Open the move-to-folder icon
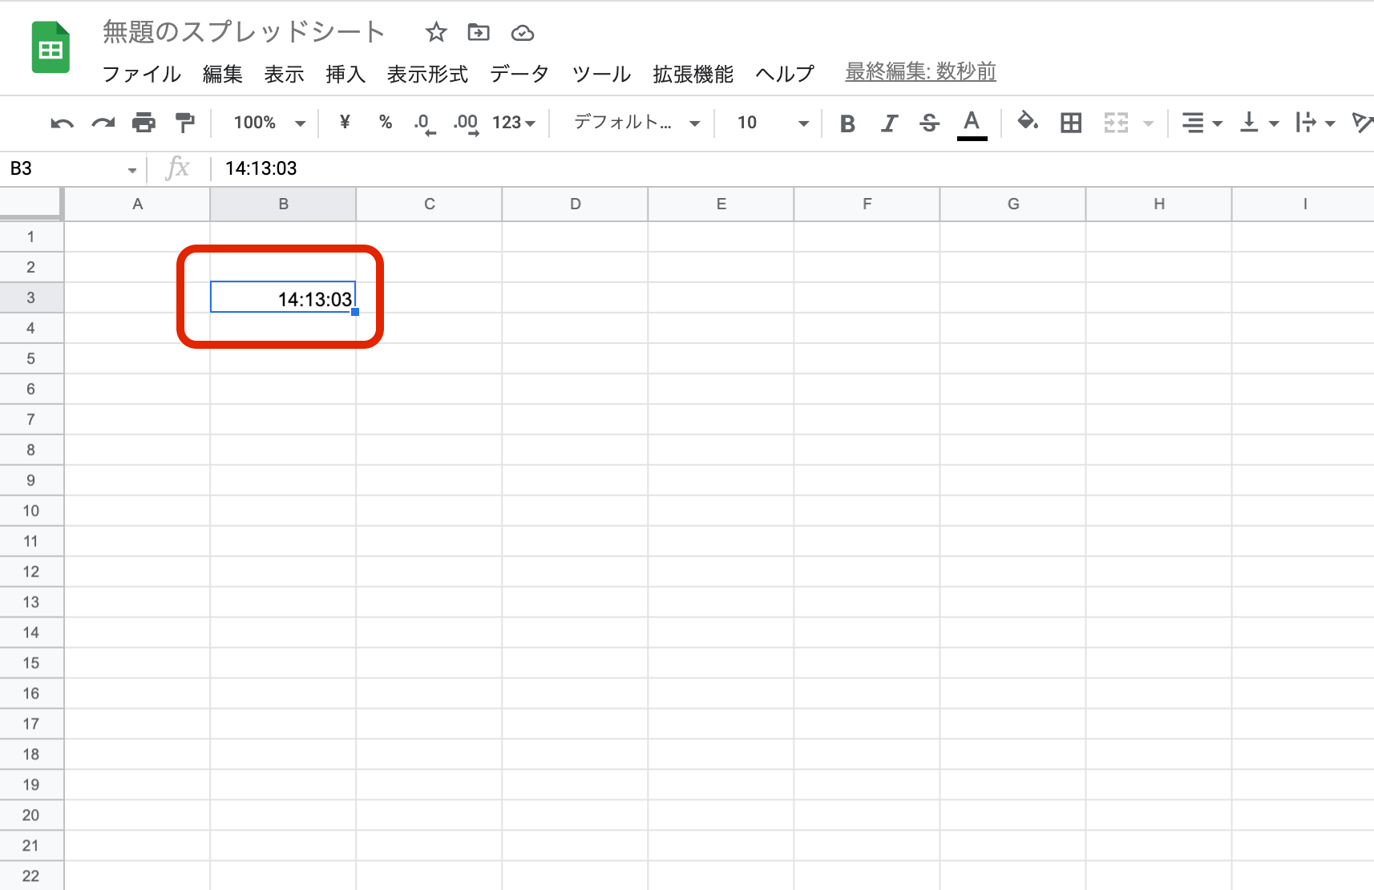This screenshot has height=890, width=1374. pos(479,32)
